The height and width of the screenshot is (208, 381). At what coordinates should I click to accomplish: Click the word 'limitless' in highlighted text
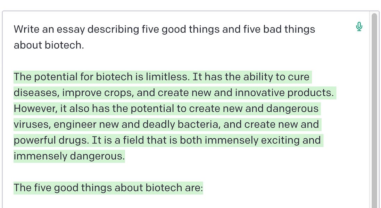click(167, 77)
